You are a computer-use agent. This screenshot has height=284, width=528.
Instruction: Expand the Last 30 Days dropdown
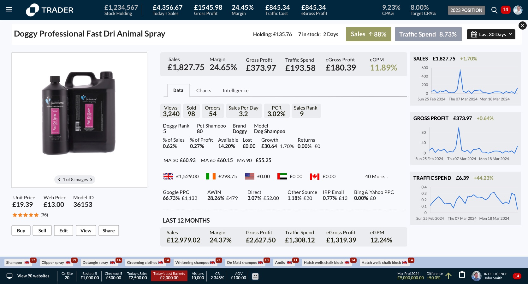click(x=491, y=34)
